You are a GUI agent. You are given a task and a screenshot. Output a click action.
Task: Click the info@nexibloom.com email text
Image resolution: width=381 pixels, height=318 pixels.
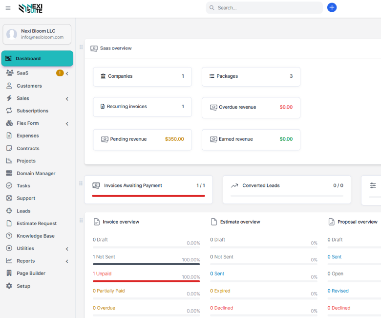pyautogui.click(x=42, y=37)
